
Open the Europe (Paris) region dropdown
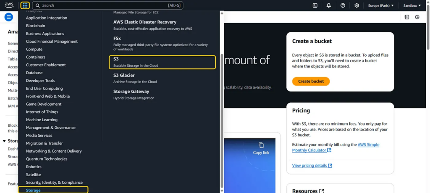[381, 5]
